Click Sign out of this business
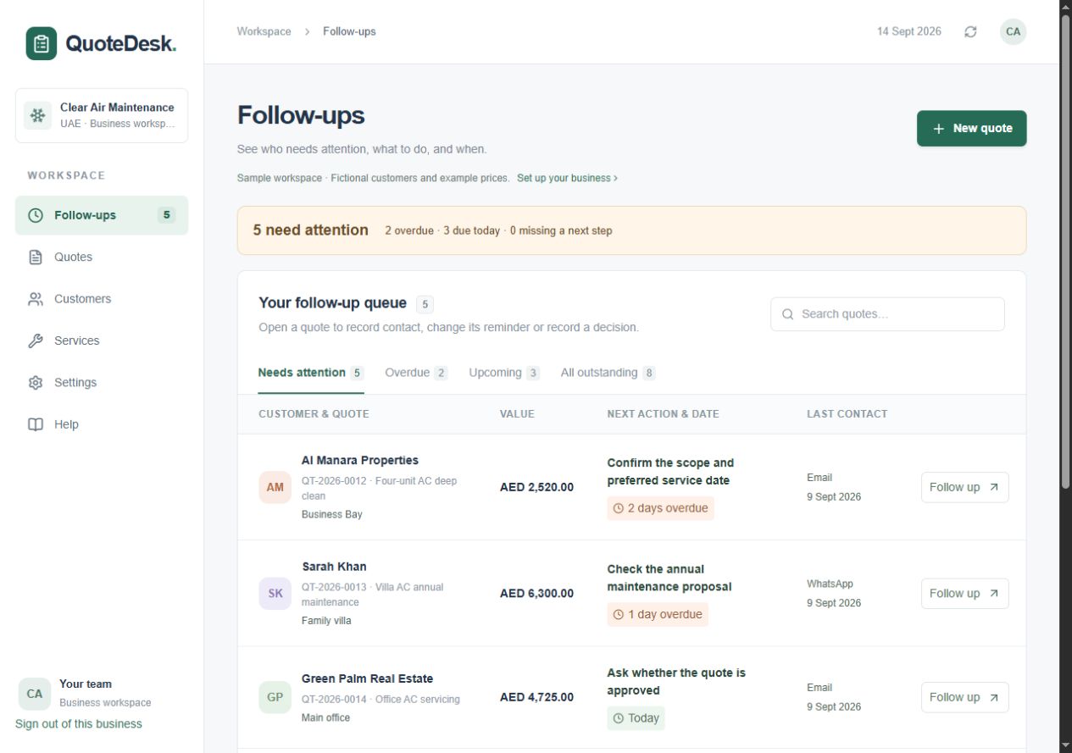This screenshot has width=1072, height=753. tap(79, 724)
